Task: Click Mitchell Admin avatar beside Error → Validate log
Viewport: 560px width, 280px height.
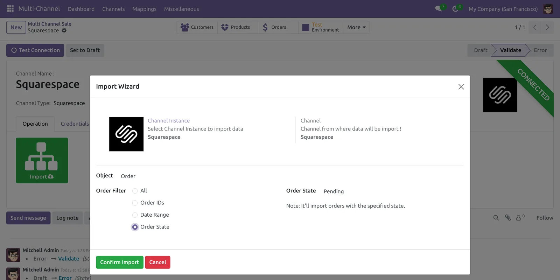Action: point(13,255)
